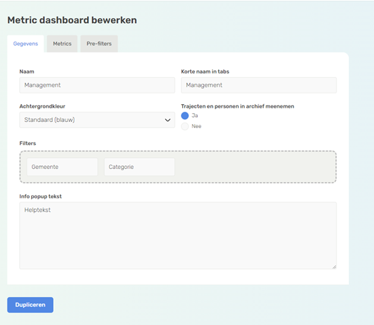Click the Metric dashboard bewerken heading
The width and height of the screenshot is (374, 325).
click(x=72, y=20)
